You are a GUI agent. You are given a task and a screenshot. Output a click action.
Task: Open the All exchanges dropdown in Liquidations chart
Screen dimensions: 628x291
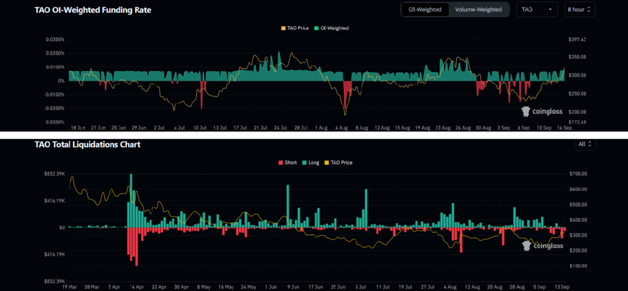tap(584, 144)
